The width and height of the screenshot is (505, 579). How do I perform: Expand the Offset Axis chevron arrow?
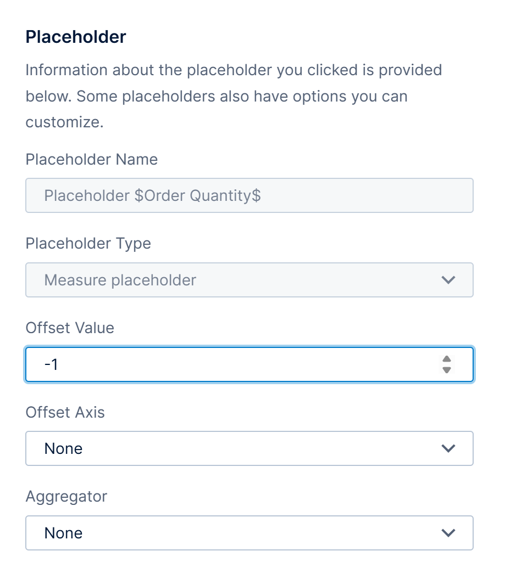point(448,448)
